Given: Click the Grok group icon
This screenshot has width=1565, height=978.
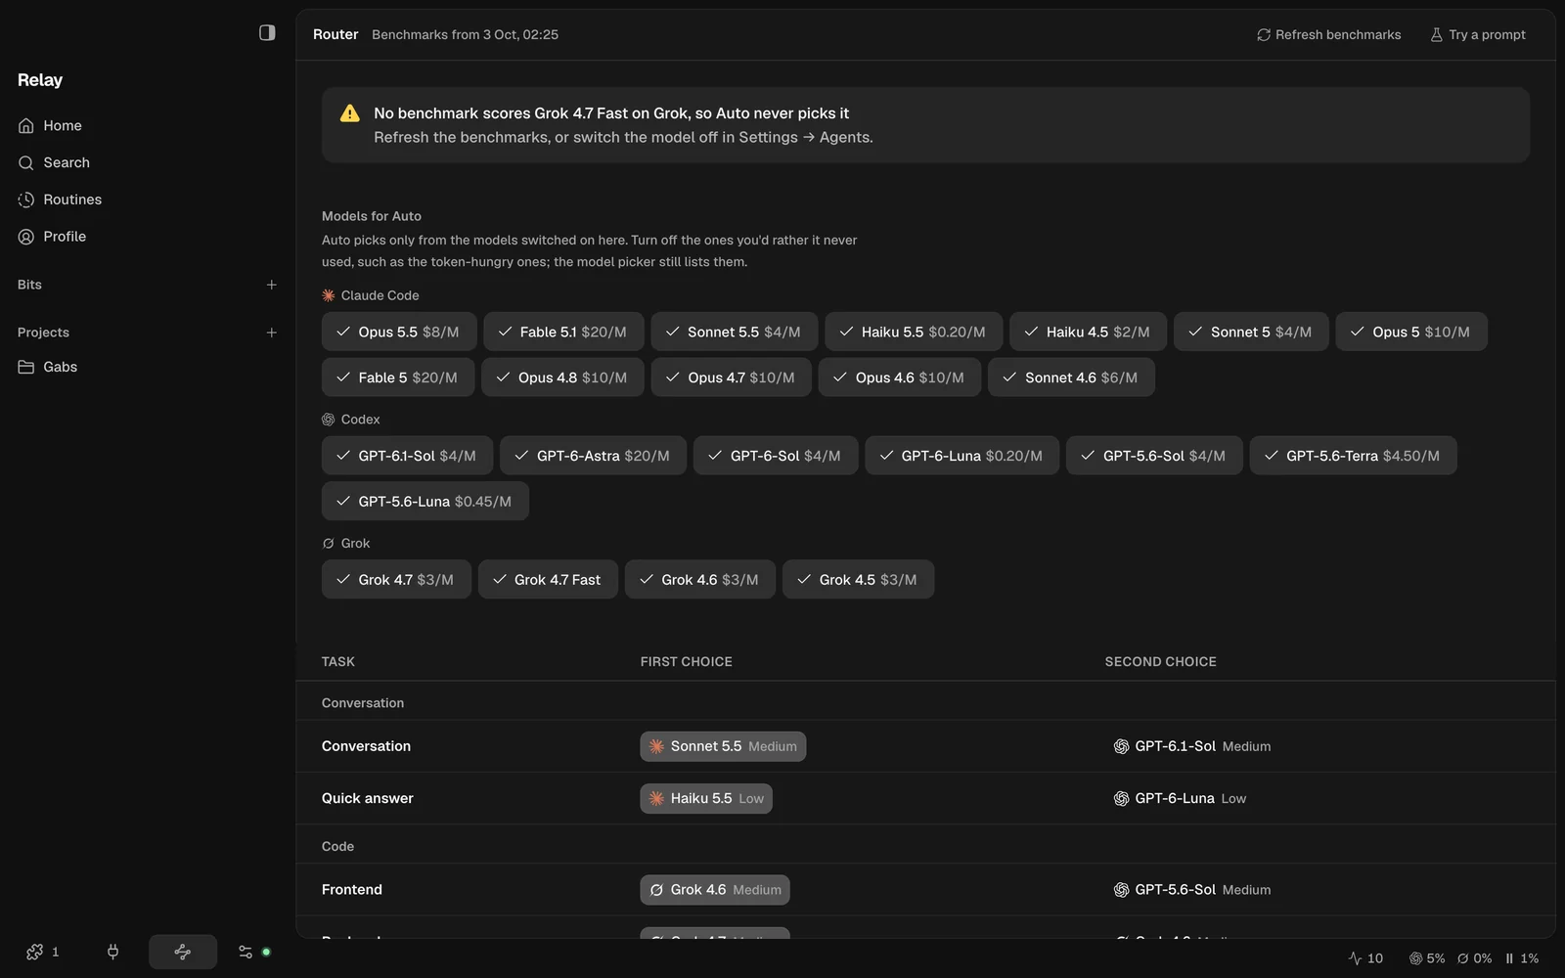Looking at the screenshot, I should tap(329, 544).
